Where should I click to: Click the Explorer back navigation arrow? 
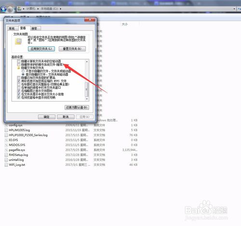[x=3, y=9]
